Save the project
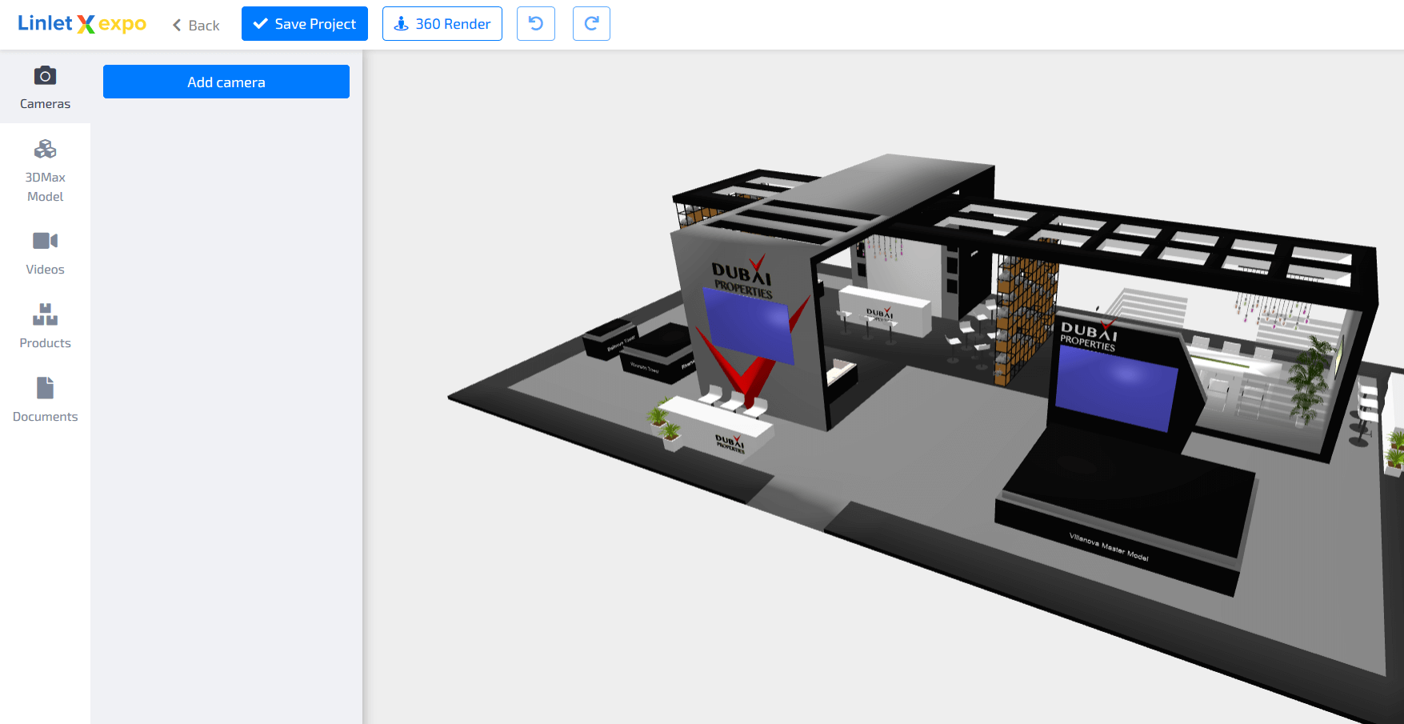 coord(305,24)
